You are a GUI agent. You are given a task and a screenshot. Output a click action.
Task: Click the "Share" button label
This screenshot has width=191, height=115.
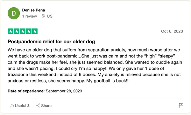point(46,106)
